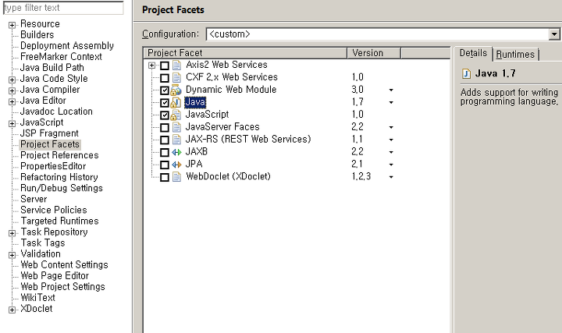Image resolution: width=562 pixels, height=333 pixels.
Task: Click the type filter text field
Action: 63,8
